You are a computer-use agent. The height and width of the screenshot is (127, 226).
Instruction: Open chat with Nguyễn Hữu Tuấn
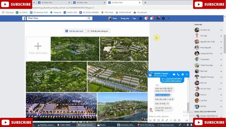(208, 42)
